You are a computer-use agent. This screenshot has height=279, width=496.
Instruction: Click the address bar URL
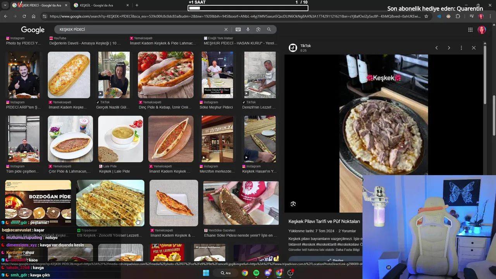coord(234,16)
